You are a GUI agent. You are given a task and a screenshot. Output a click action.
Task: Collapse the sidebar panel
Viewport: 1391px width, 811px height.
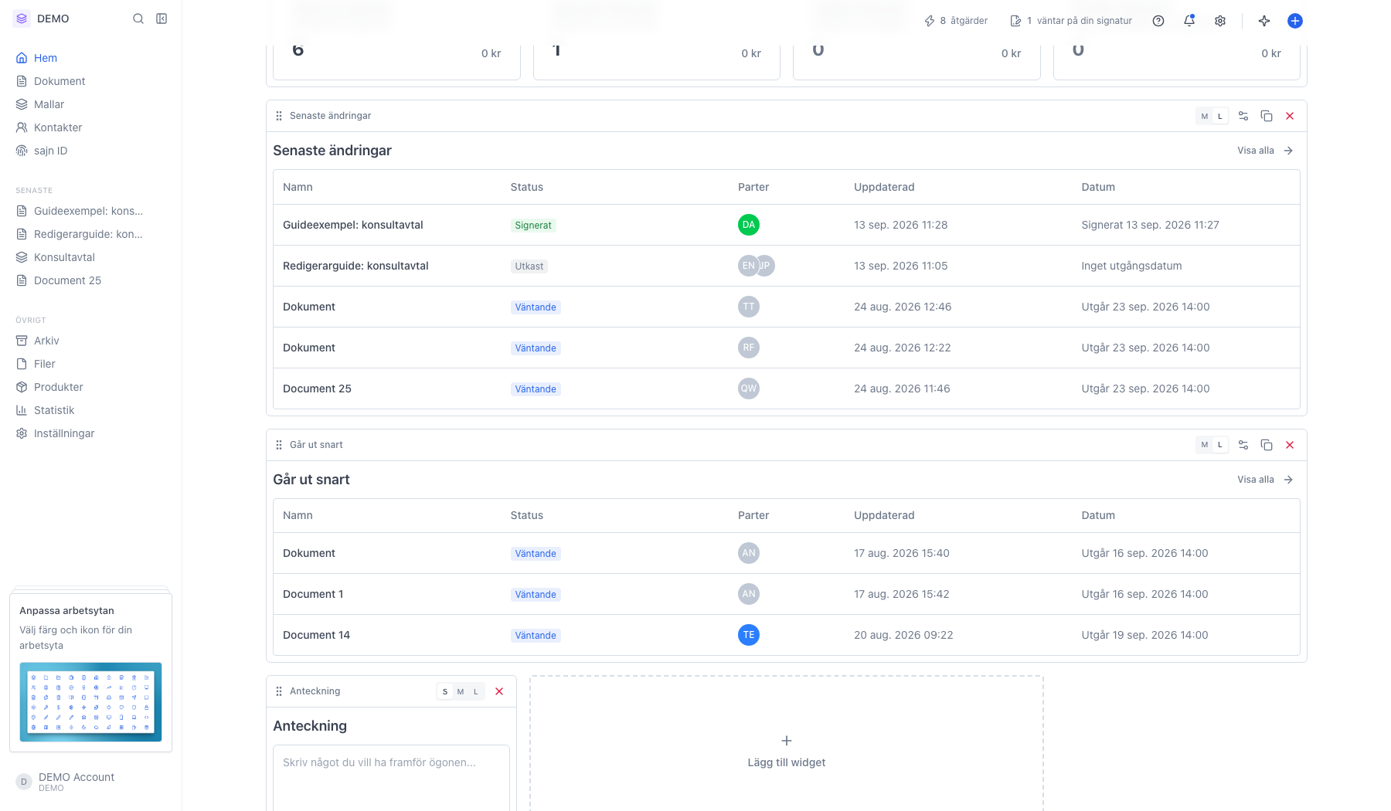pyautogui.click(x=162, y=19)
